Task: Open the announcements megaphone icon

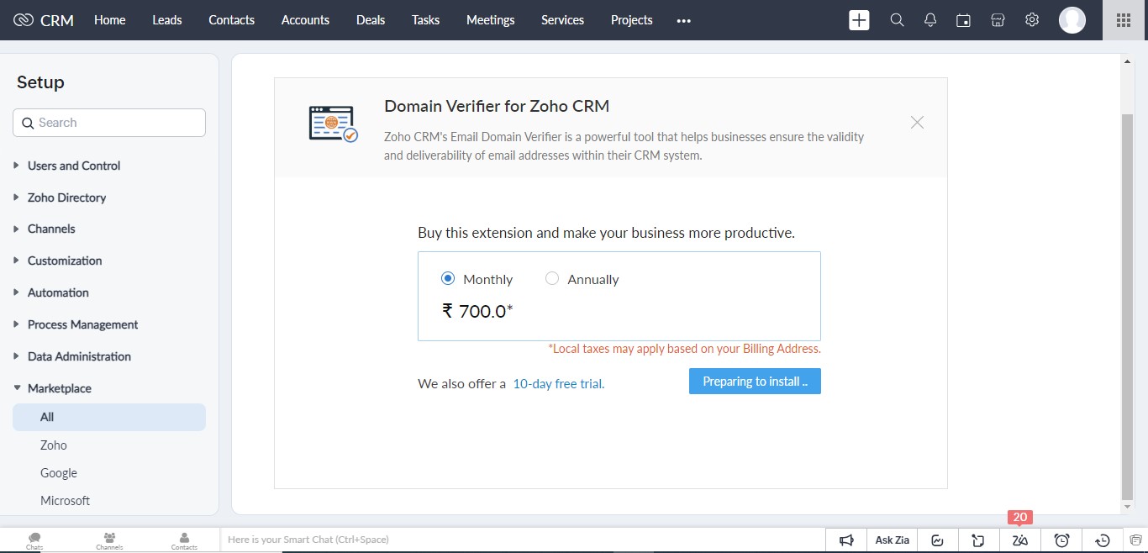Action: [847, 540]
